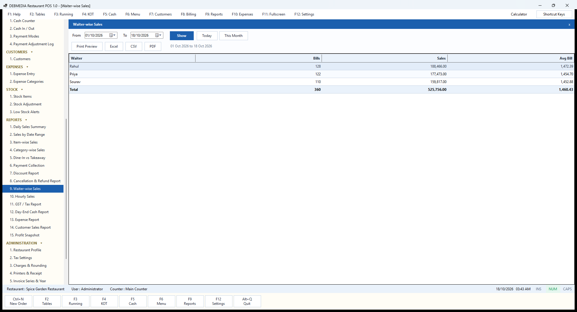577x312 pixels.
Task: Open F10: Expenses menu
Action: point(242,14)
